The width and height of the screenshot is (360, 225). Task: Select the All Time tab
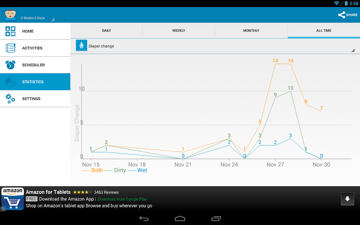click(324, 31)
